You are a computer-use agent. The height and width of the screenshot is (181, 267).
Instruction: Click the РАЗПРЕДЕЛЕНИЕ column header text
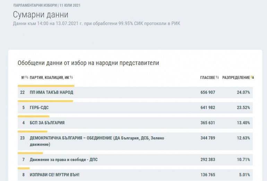coord(236,78)
